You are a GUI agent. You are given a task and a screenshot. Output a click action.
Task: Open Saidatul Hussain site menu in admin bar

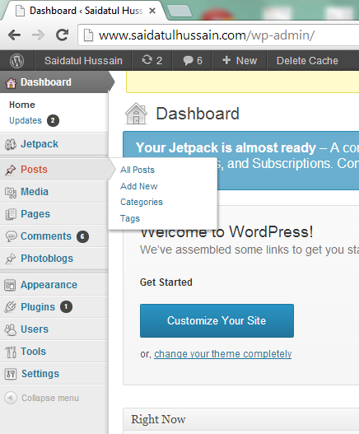(x=83, y=60)
